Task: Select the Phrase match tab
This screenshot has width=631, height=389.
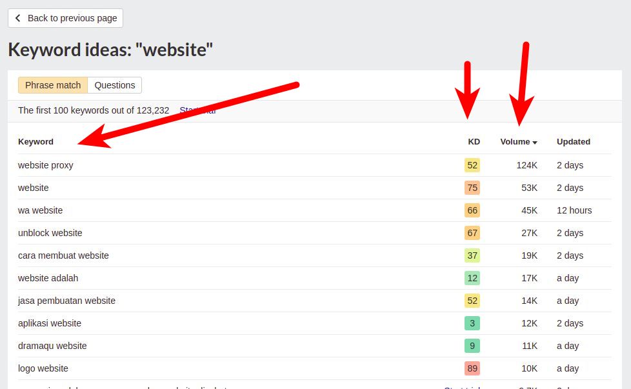Action: [53, 85]
